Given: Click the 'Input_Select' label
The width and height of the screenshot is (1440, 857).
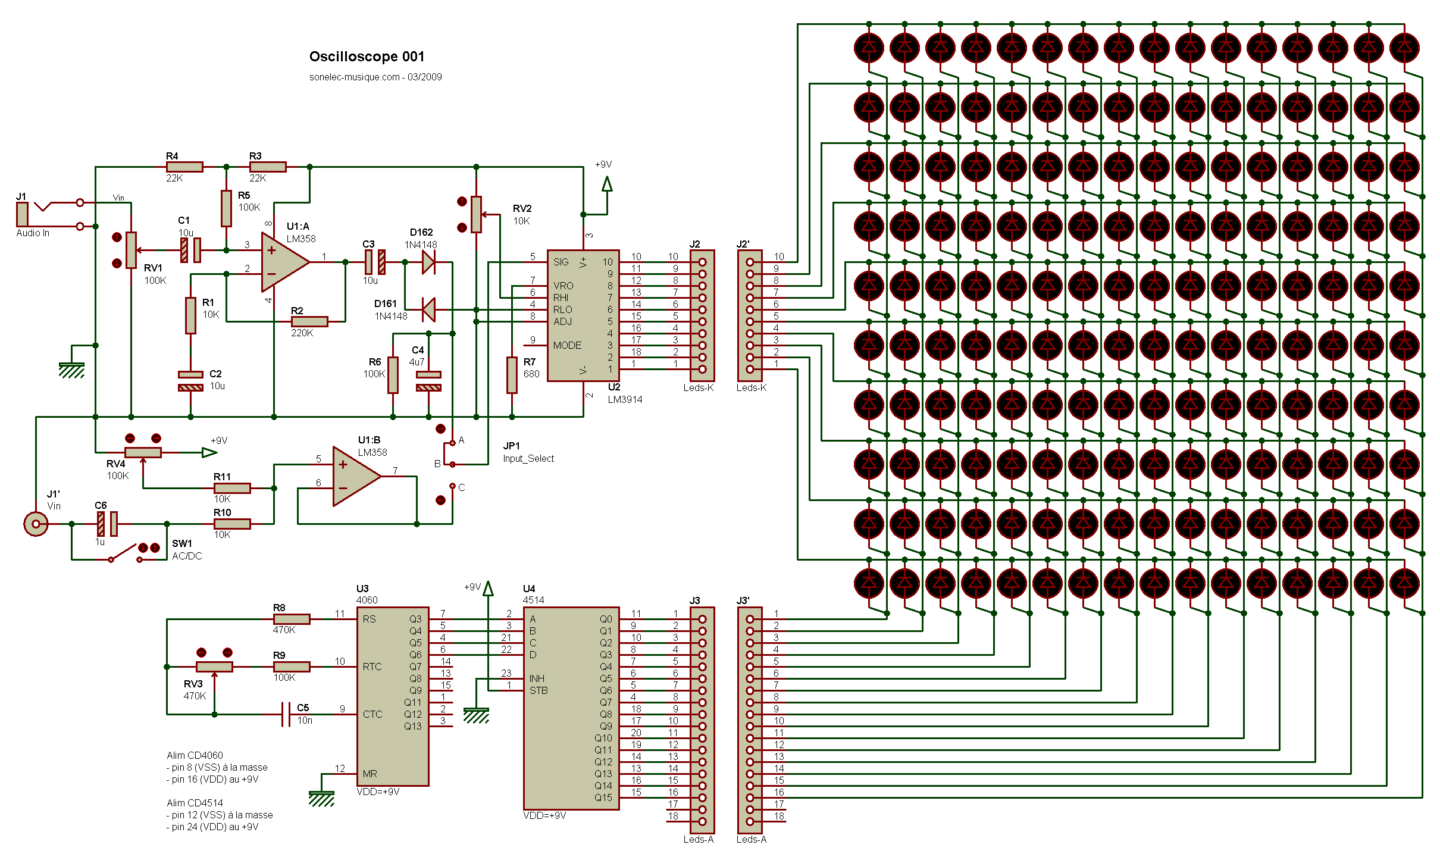Looking at the screenshot, I should click(x=528, y=458).
